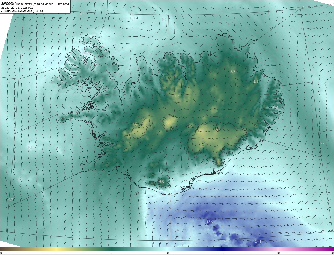Click the 14.1 precipitation value label
Screen dimensions: 334x255
coord(258,242)
